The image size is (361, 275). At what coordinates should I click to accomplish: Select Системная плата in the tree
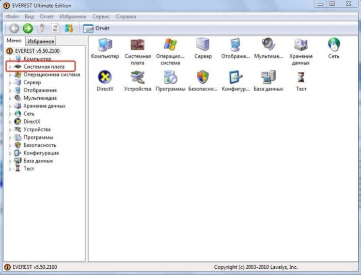click(44, 67)
